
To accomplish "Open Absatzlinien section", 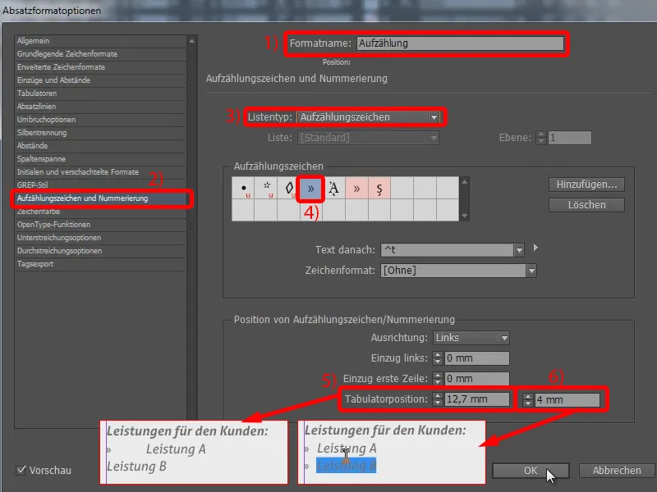I will click(100, 107).
